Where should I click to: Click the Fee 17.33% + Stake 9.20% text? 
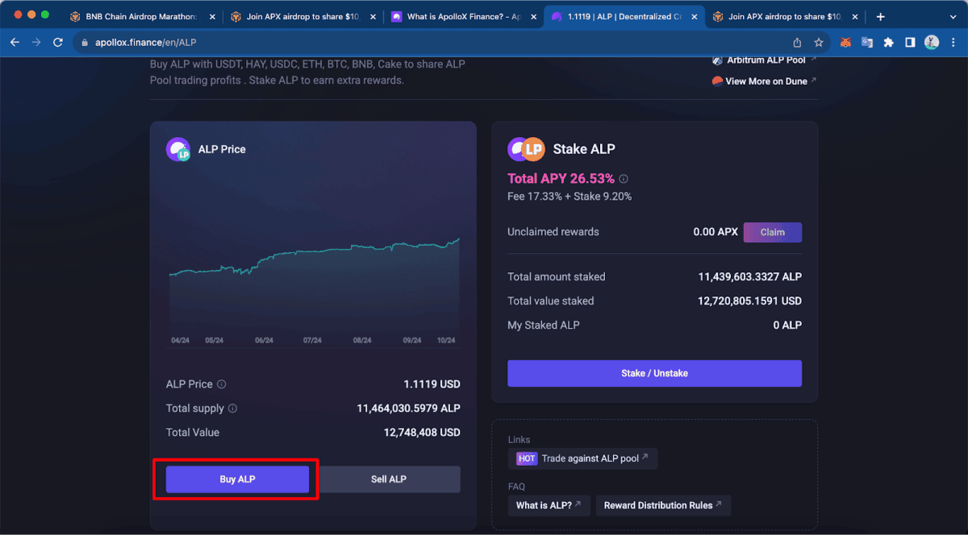570,197
